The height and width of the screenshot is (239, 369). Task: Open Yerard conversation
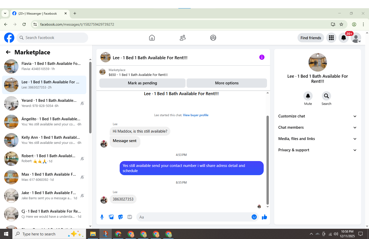point(44,103)
